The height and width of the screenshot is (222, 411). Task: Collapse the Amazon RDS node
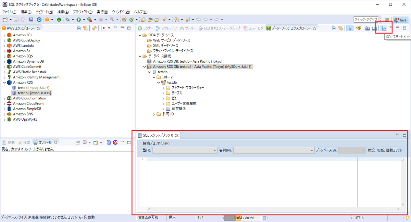(4, 82)
